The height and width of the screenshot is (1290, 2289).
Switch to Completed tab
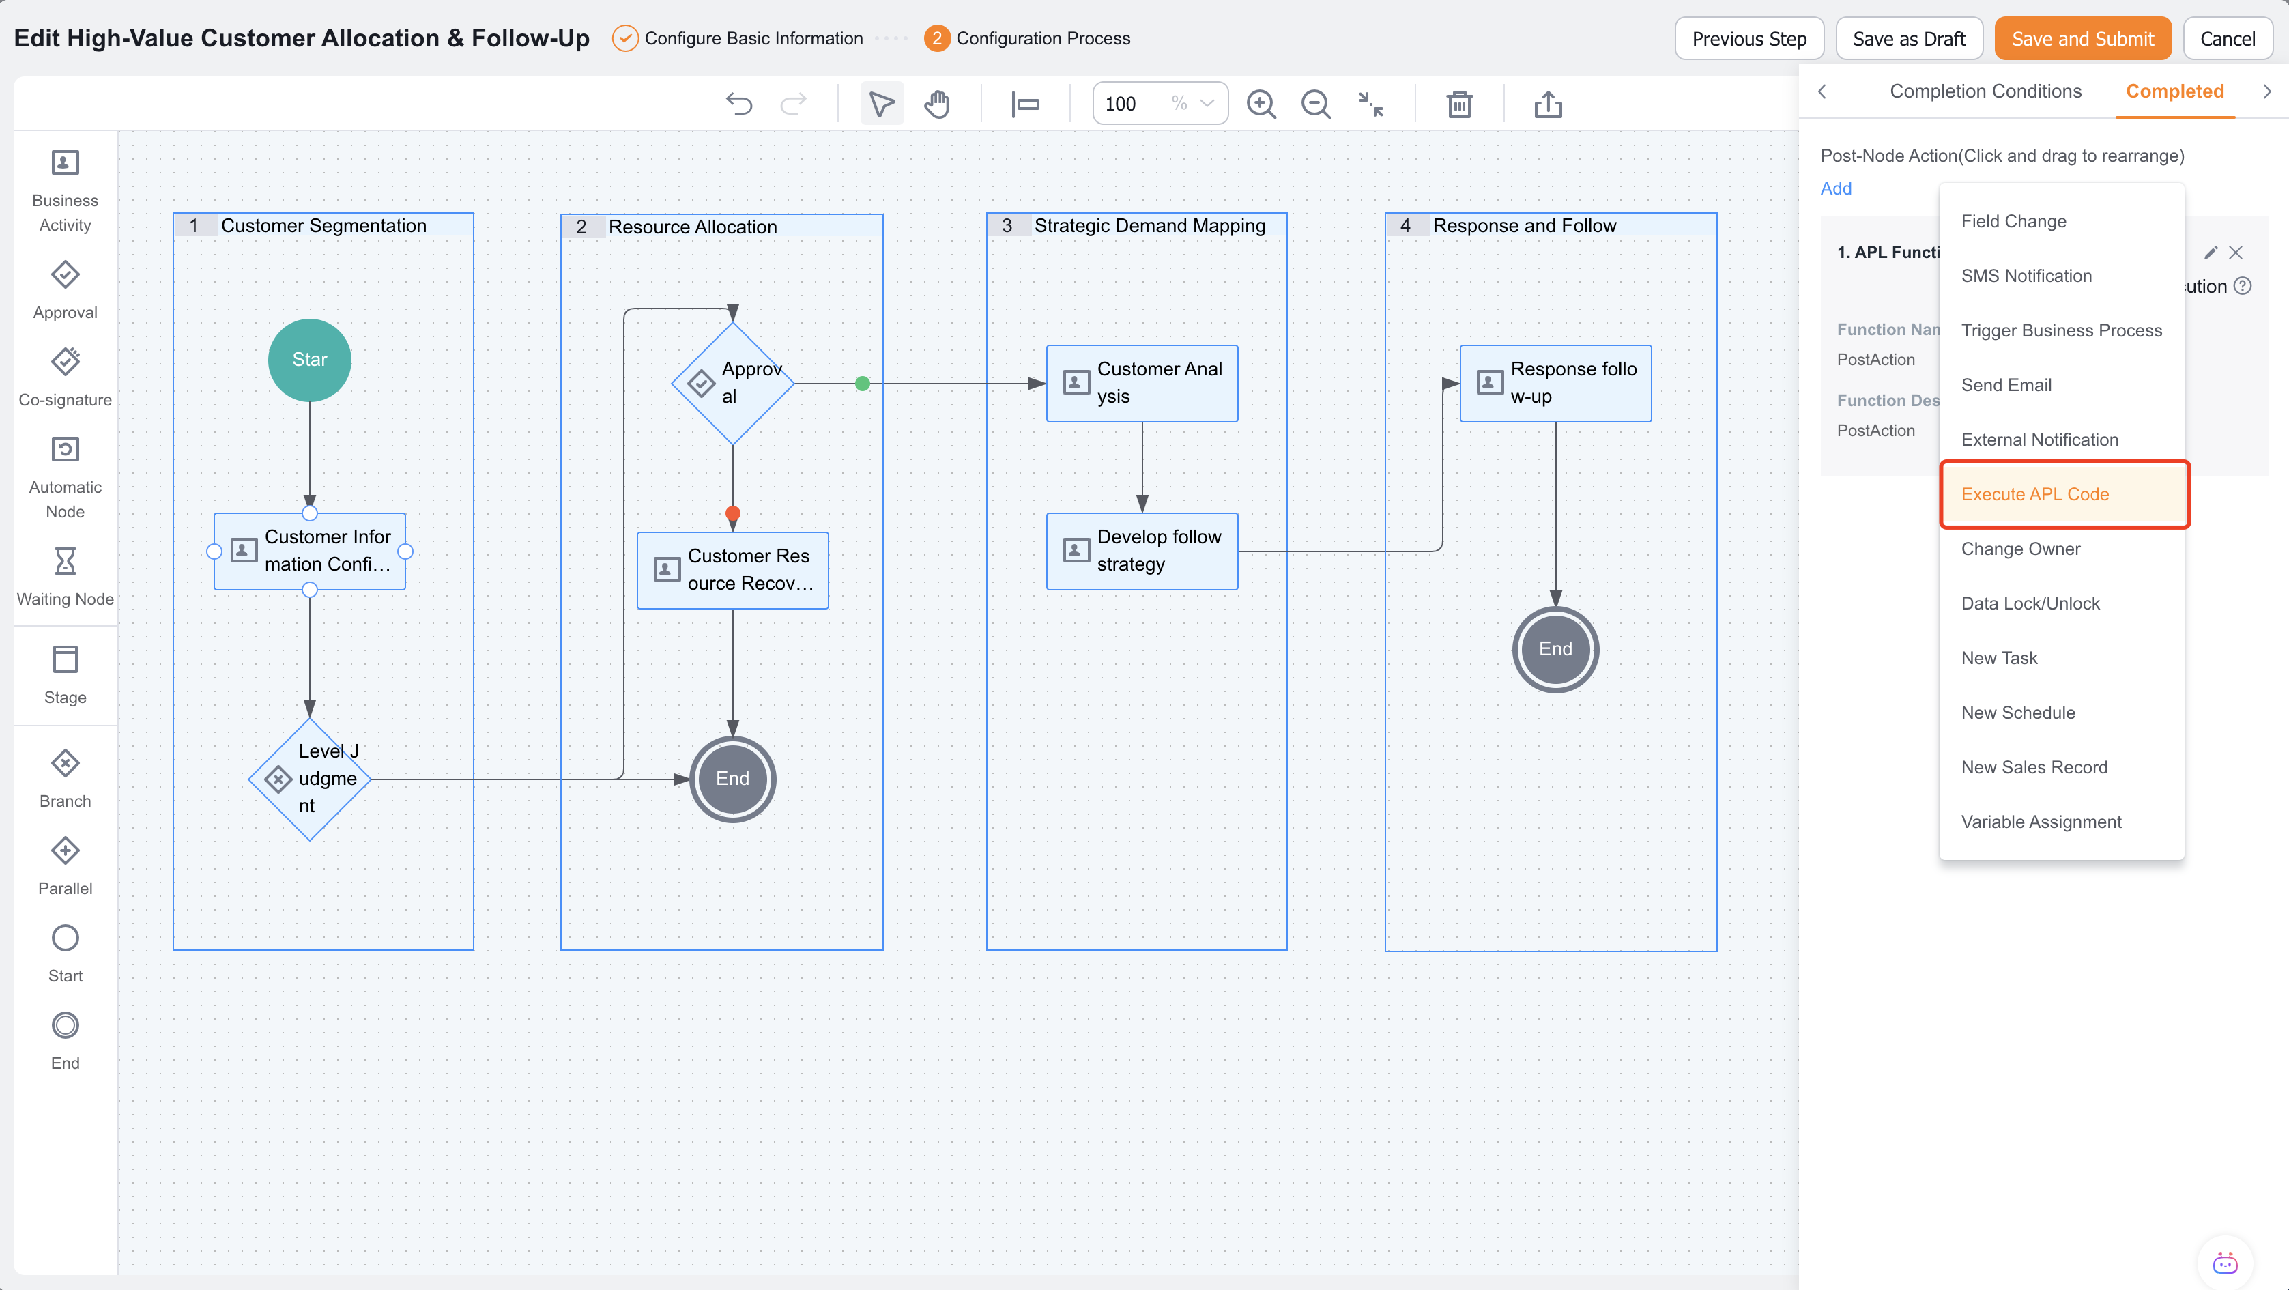coord(2174,91)
